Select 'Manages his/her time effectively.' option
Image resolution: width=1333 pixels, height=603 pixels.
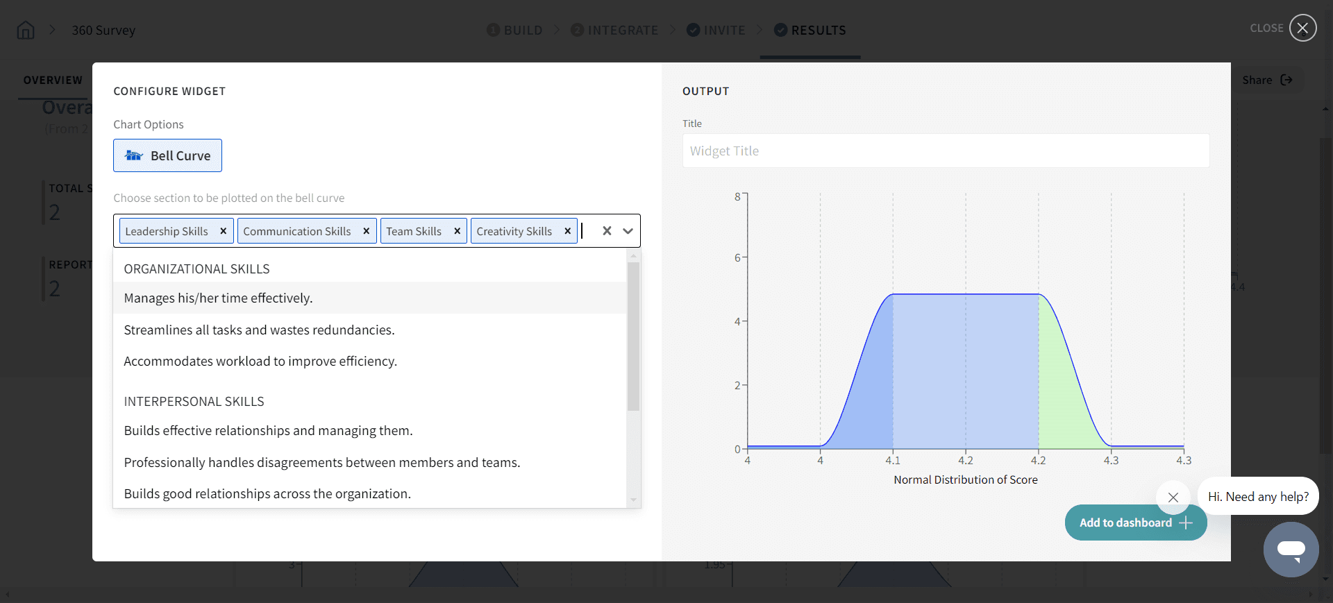click(x=218, y=298)
